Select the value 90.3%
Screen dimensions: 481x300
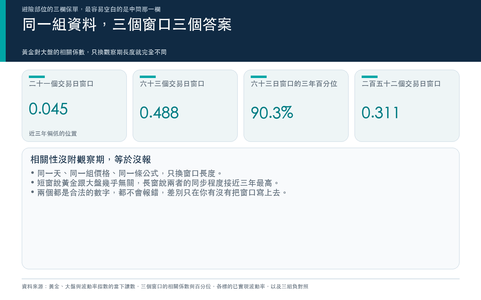pos(272,113)
